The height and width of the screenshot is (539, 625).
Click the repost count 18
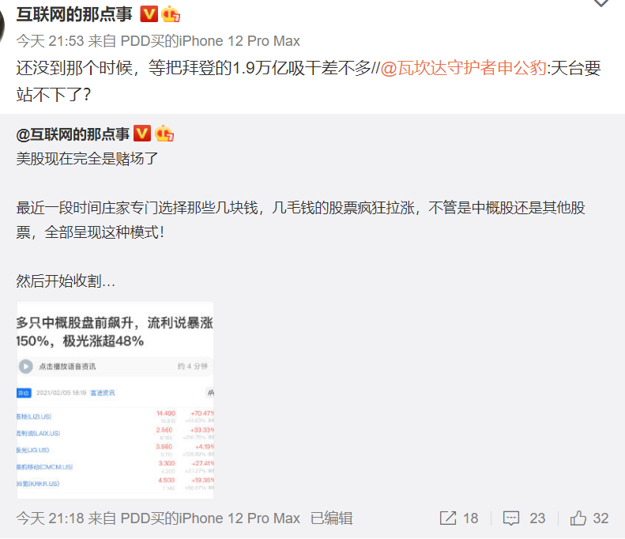(x=471, y=518)
